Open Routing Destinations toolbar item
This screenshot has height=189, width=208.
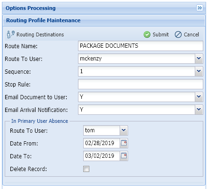point(35,34)
